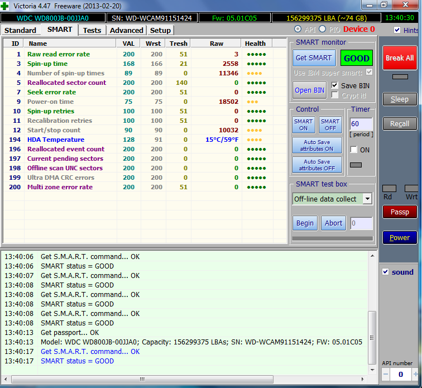Click the Passp button

tap(399, 212)
